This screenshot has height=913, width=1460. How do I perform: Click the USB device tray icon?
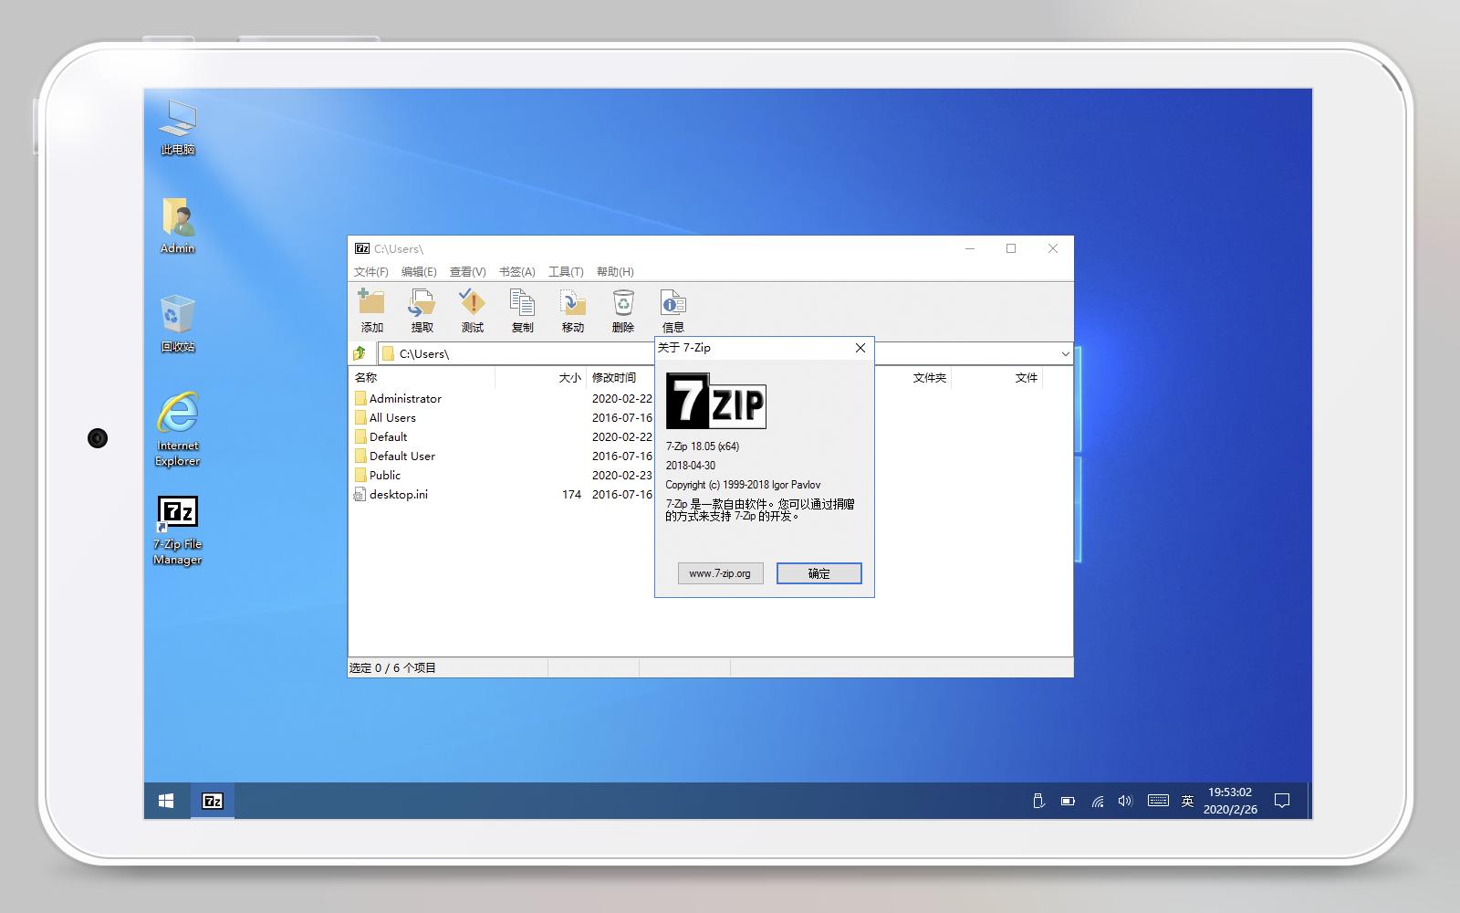(x=1038, y=801)
